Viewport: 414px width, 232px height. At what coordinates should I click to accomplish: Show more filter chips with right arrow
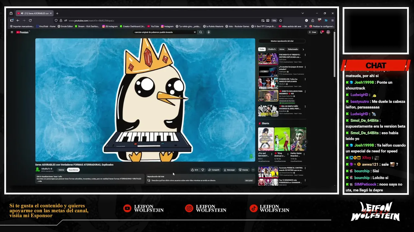point(303,49)
